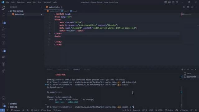The image size is (199, 112).
Task: Switch to the bash terminal
Action: 189,73
